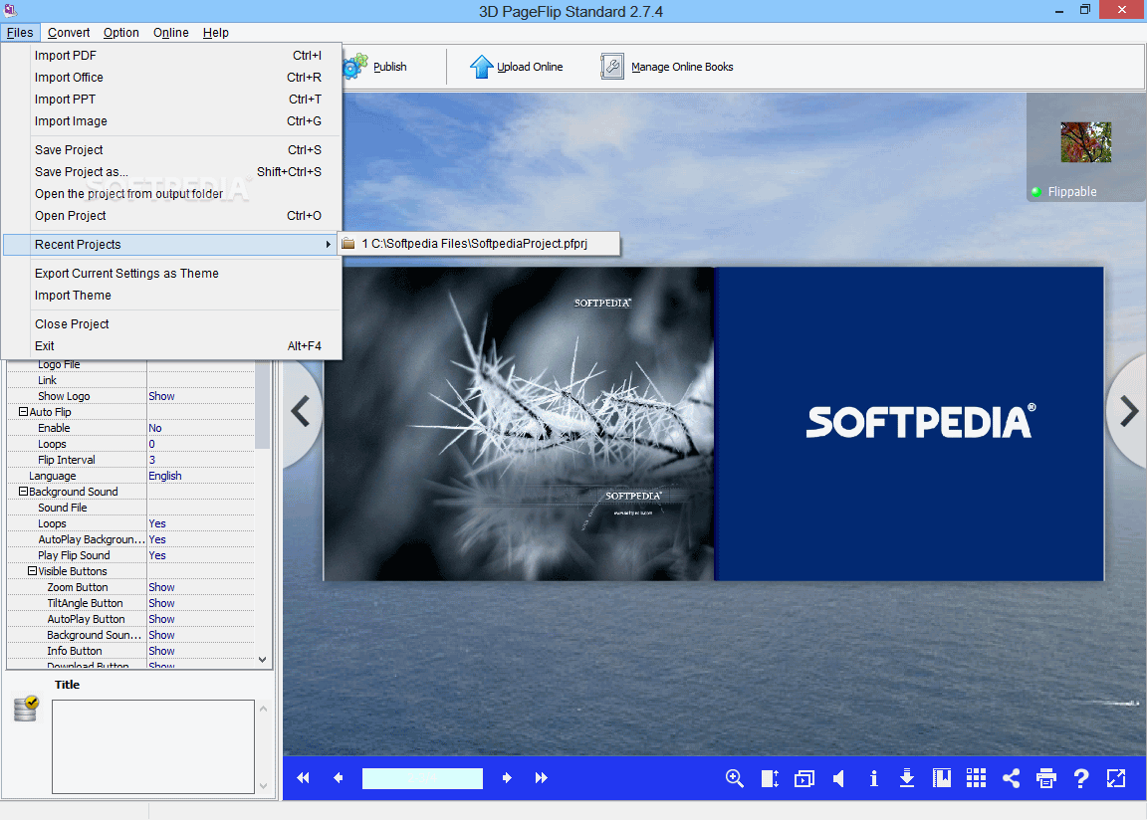Select the Sound File property row
Image resolution: width=1147 pixels, height=820 pixels.
coord(131,508)
